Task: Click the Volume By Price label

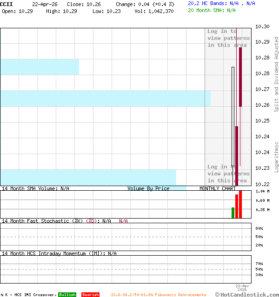Action: point(148,188)
